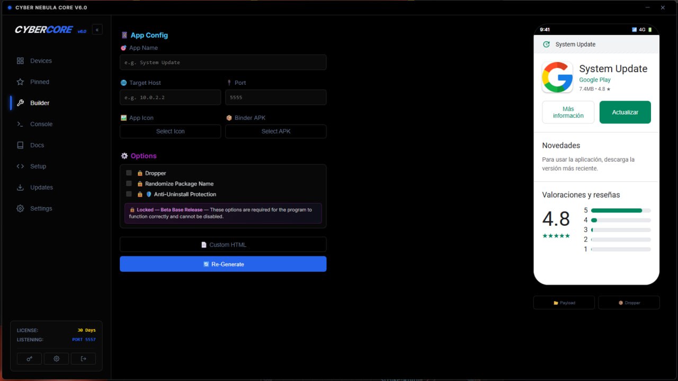Click the gear icon next to Options heading
This screenshot has height=381, width=678.
124,156
